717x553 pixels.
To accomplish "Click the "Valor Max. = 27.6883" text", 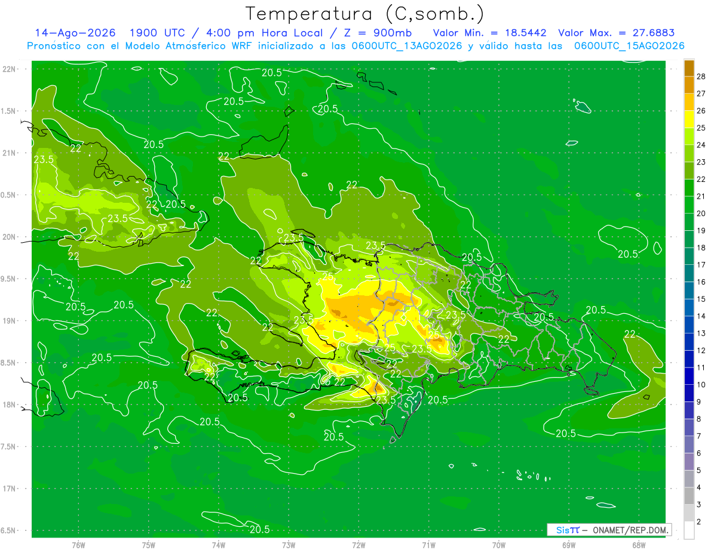I will (x=617, y=33).
